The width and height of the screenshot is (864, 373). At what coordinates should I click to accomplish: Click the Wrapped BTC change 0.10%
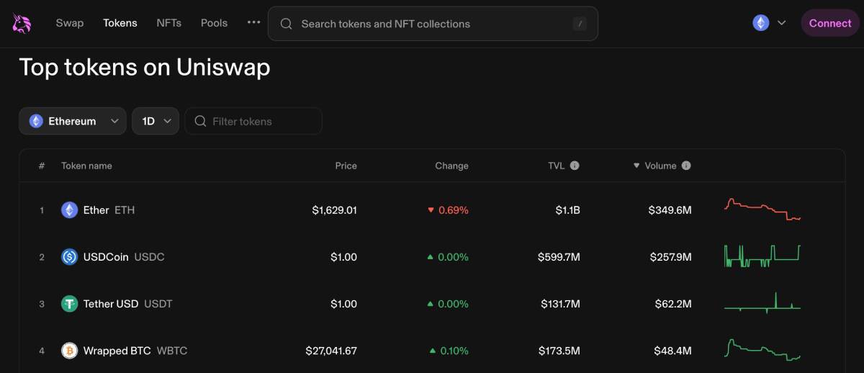[449, 351]
